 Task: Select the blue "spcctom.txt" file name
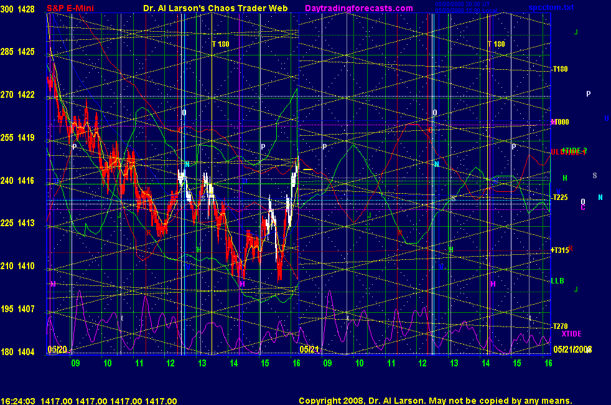click(551, 7)
